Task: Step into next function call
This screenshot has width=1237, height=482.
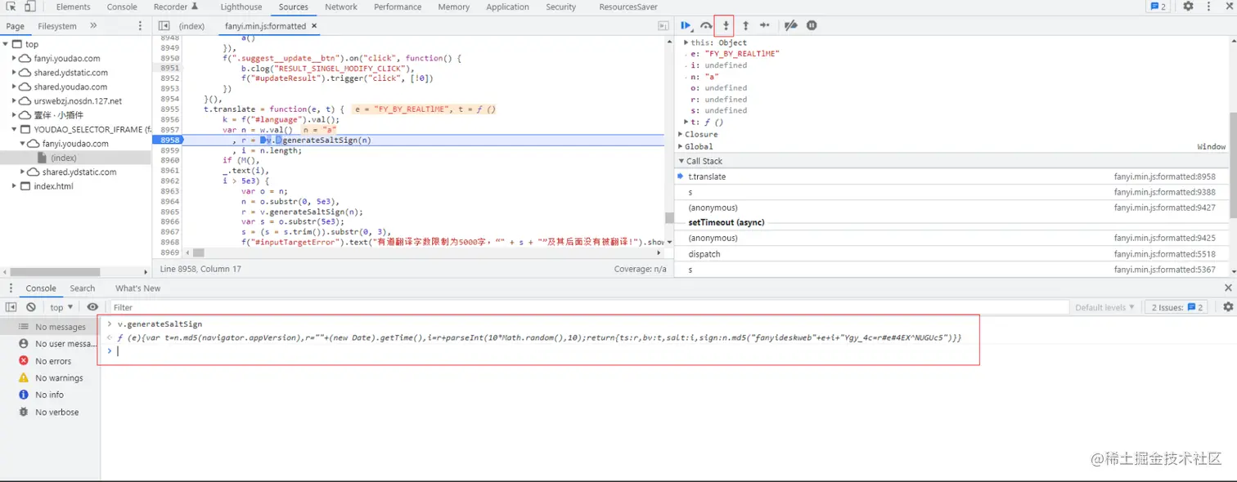Action: 725,25
